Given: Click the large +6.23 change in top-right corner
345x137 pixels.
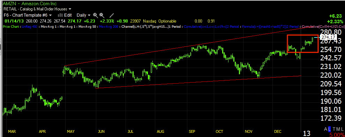Looking at the screenshot, I should (x=336, y=16).
